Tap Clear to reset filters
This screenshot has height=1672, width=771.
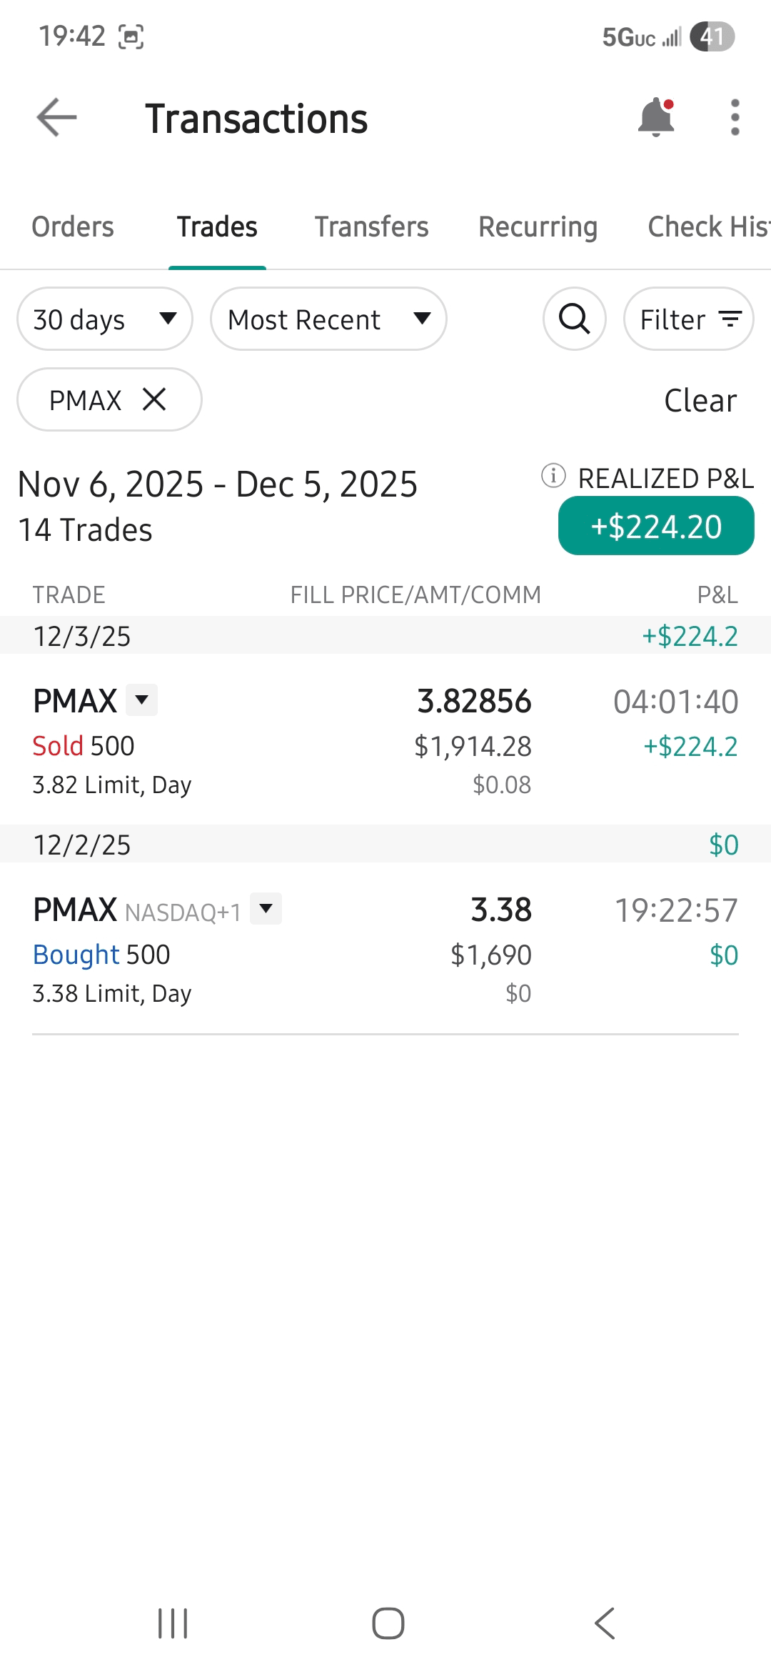click(700, 401)
